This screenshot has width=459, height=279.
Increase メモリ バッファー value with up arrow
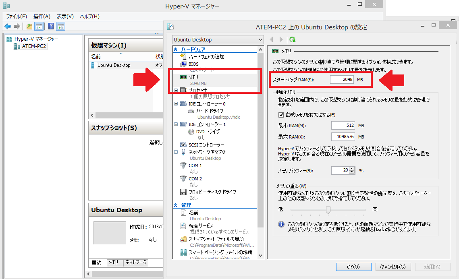[x=352, y=168]
